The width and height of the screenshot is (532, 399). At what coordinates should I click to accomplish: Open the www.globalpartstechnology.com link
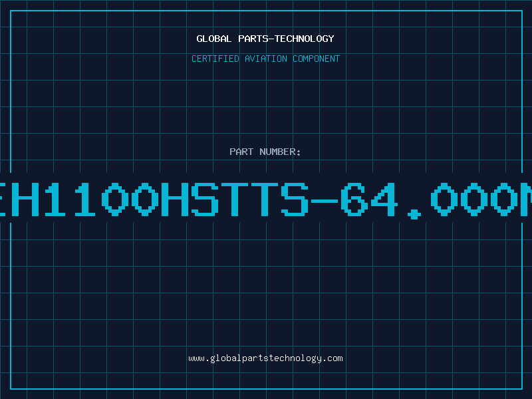(x=265, y=358)
